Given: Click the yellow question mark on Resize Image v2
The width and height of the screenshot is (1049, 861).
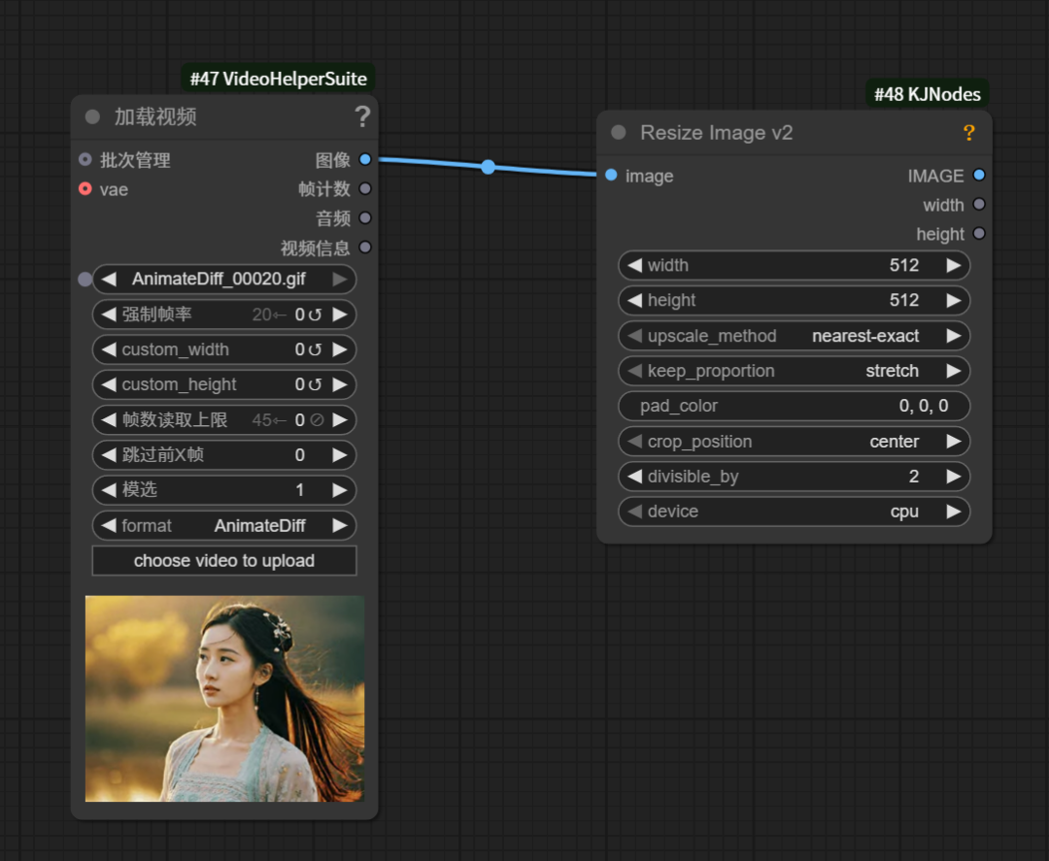Looking at the screenshot, I should [968, 133].
